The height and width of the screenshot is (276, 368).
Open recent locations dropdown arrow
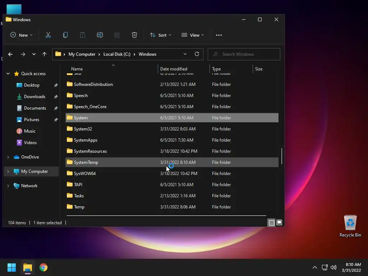tap(34, 54)
